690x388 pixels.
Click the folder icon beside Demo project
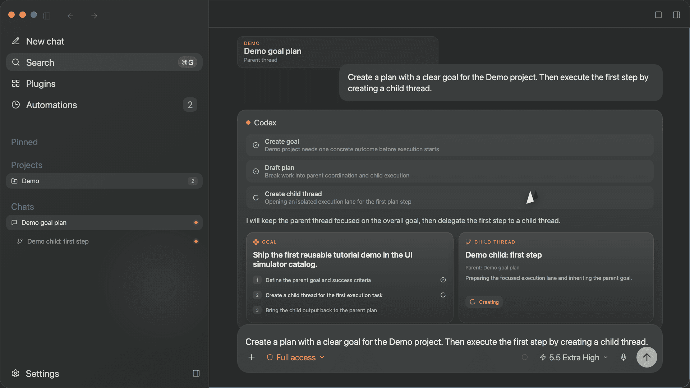click(14, 181)
